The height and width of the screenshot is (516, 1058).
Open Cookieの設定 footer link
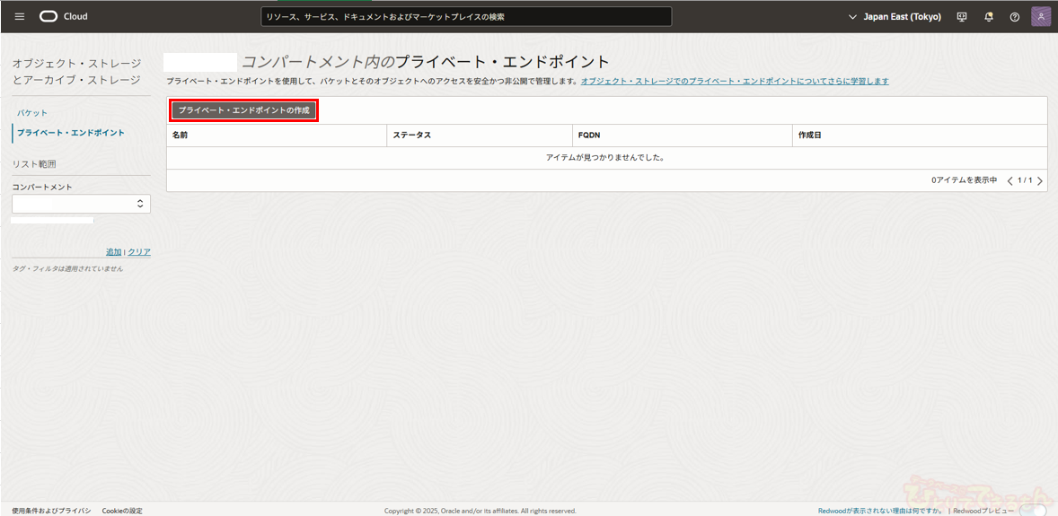(x=122, y=511)
